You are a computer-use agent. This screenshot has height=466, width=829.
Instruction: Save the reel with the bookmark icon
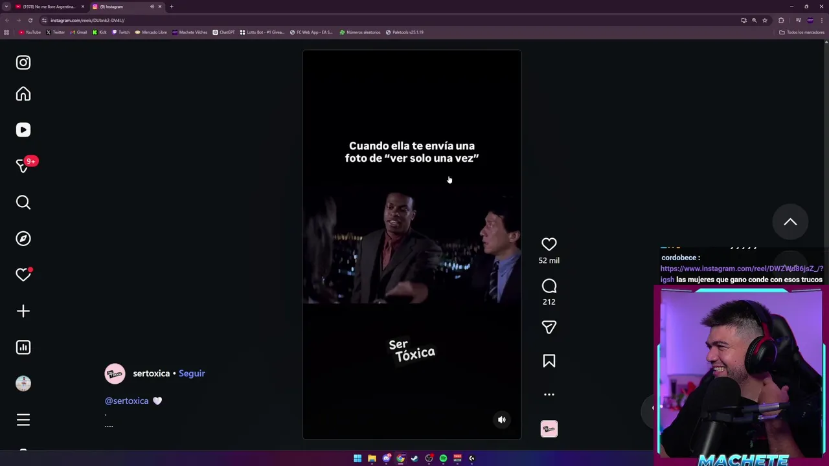pyautogui.click(x=549, y=361)
